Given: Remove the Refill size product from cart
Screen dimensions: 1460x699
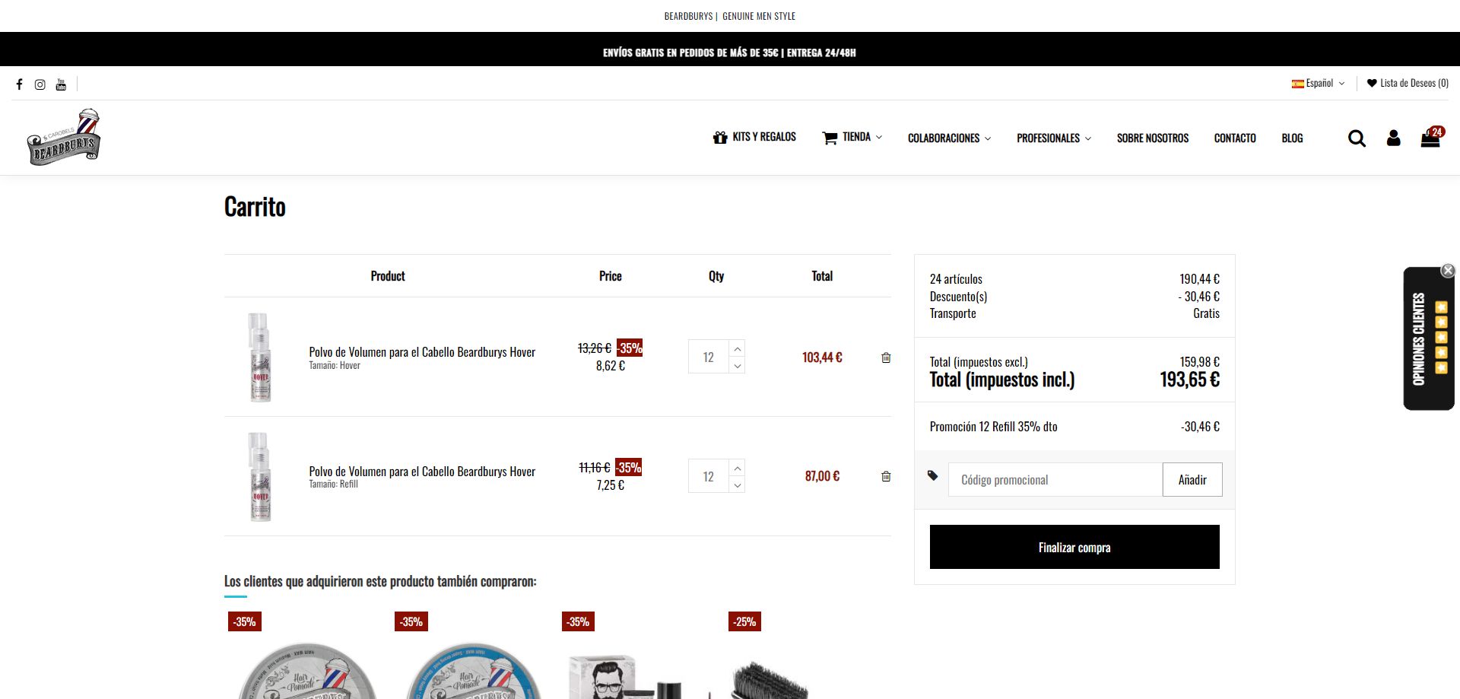Looking at the screenshot, I should tap(886, 476).
